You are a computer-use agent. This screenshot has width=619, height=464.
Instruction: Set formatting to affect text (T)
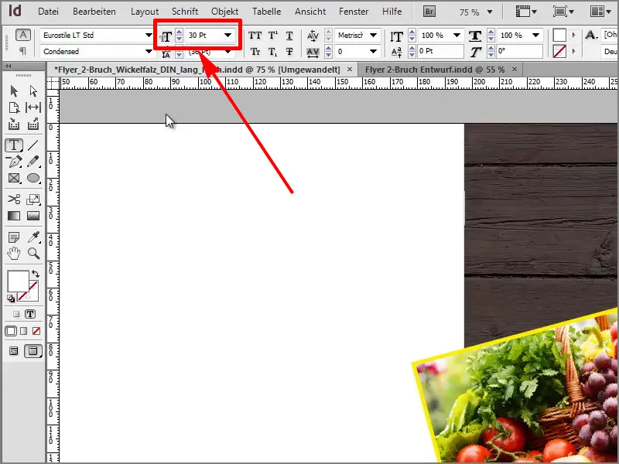click(30, 314)
